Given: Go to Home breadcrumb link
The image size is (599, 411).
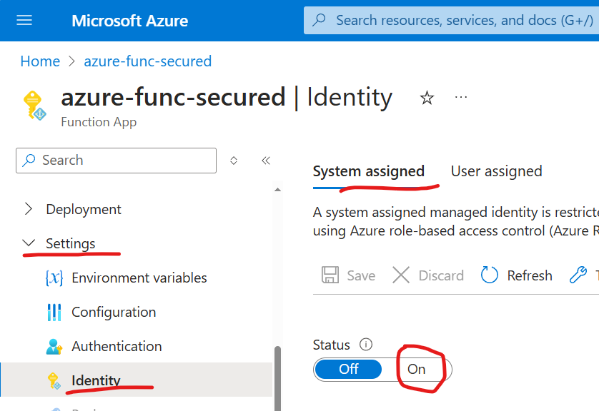Looking at the screenshot, I should coord(40,61).
